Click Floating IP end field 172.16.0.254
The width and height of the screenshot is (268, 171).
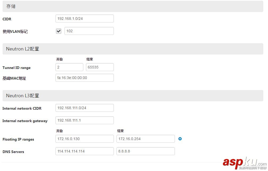(145, 139)
